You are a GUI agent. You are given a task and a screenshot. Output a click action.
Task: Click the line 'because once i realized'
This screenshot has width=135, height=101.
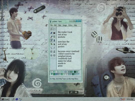68,51
